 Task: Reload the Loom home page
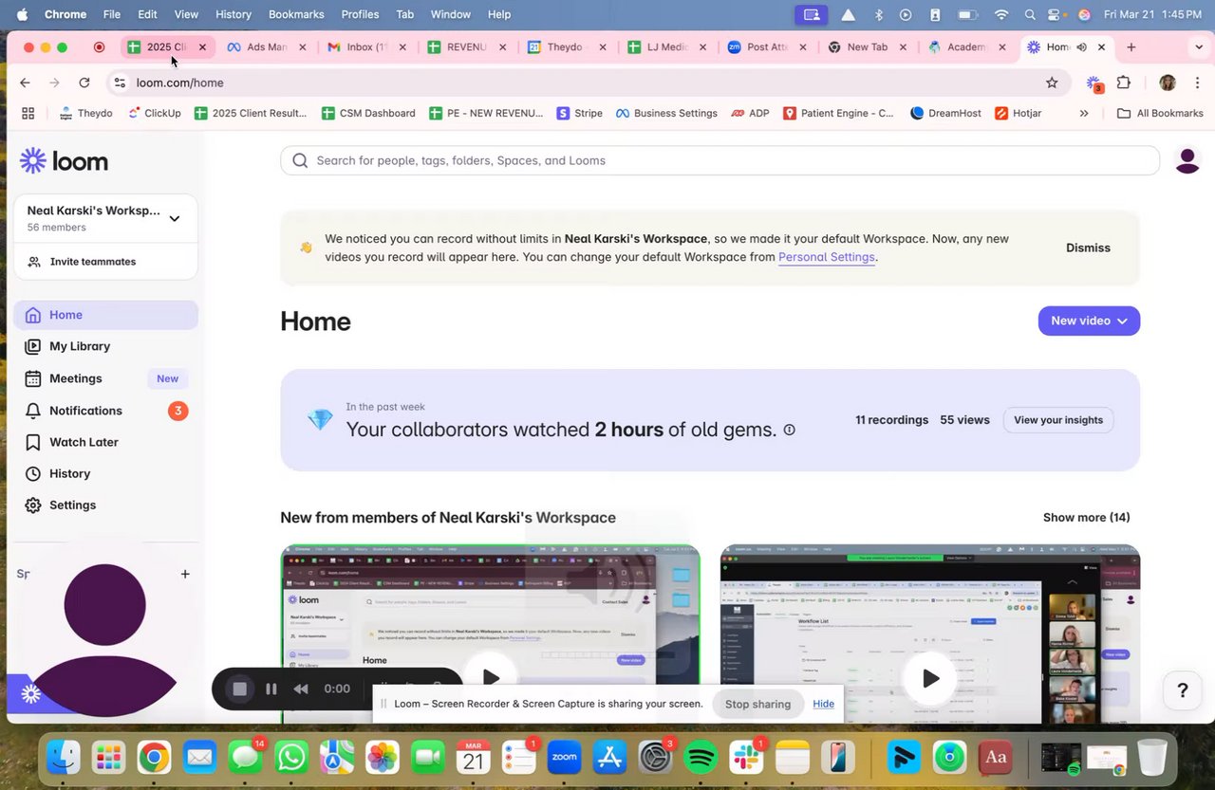pos(84,83)
